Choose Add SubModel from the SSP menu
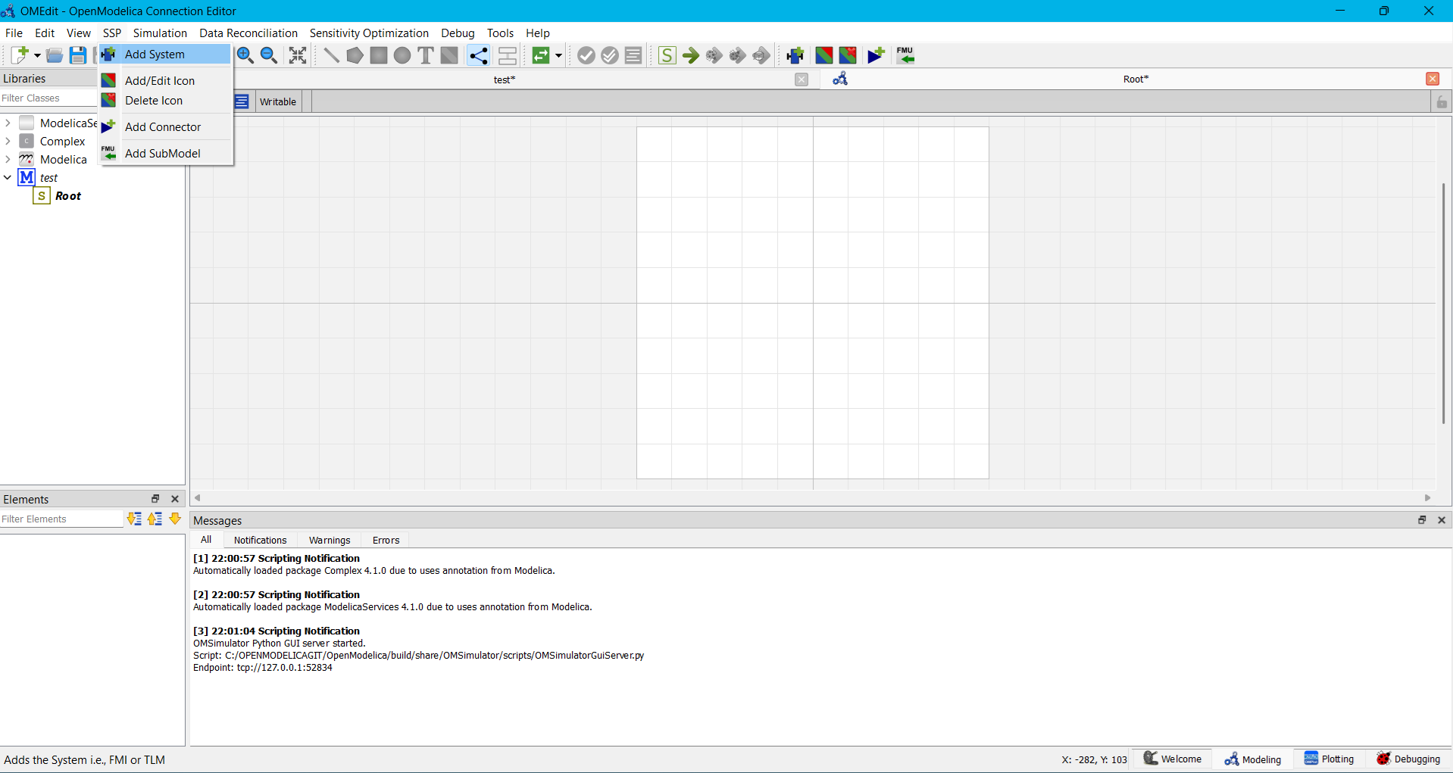Image resolution: width=1453 pixels, height=773 pixels. click(165, 154)
